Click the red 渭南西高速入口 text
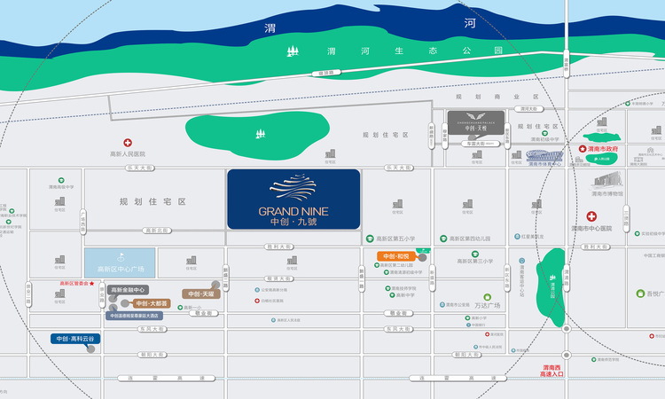 coord(552,371)
